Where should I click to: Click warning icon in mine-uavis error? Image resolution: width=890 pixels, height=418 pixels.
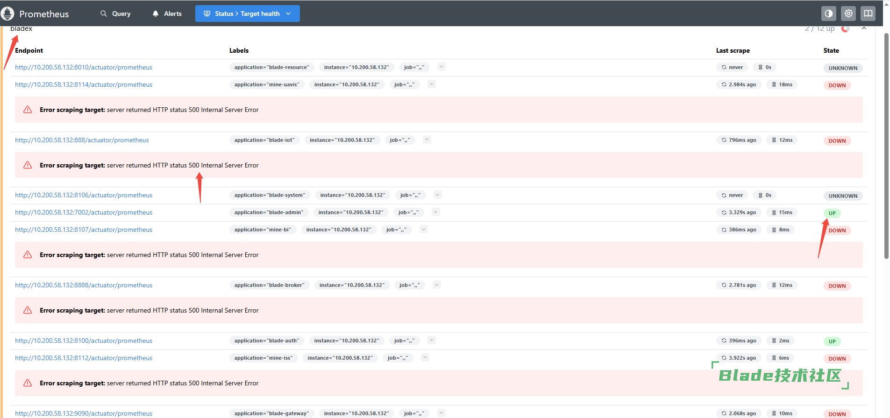pyautogui.click(x=28, y=110)
